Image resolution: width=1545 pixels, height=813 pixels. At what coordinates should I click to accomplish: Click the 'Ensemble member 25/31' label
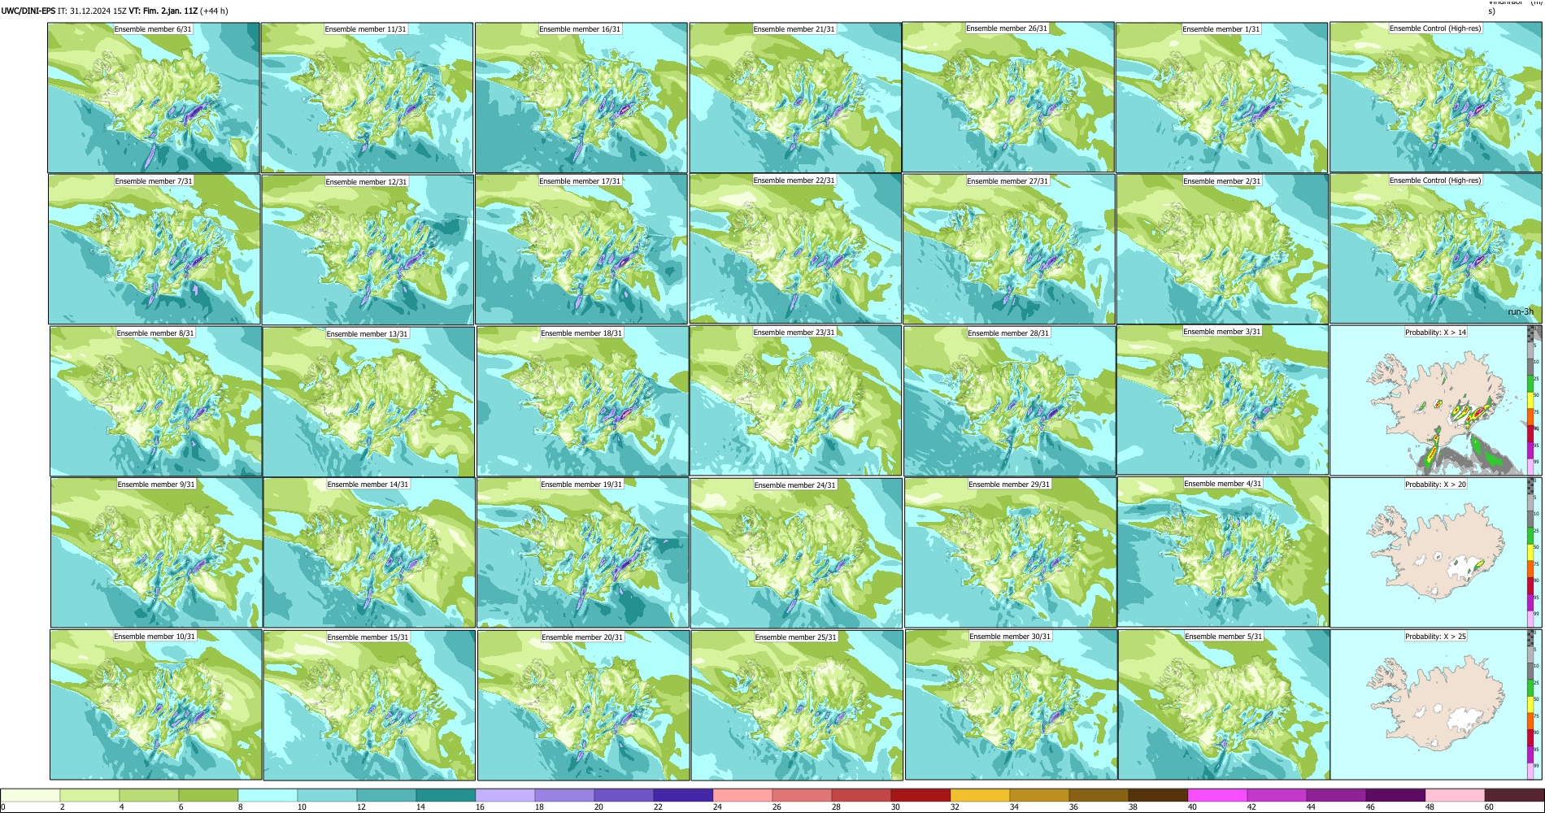pos(796,637)
